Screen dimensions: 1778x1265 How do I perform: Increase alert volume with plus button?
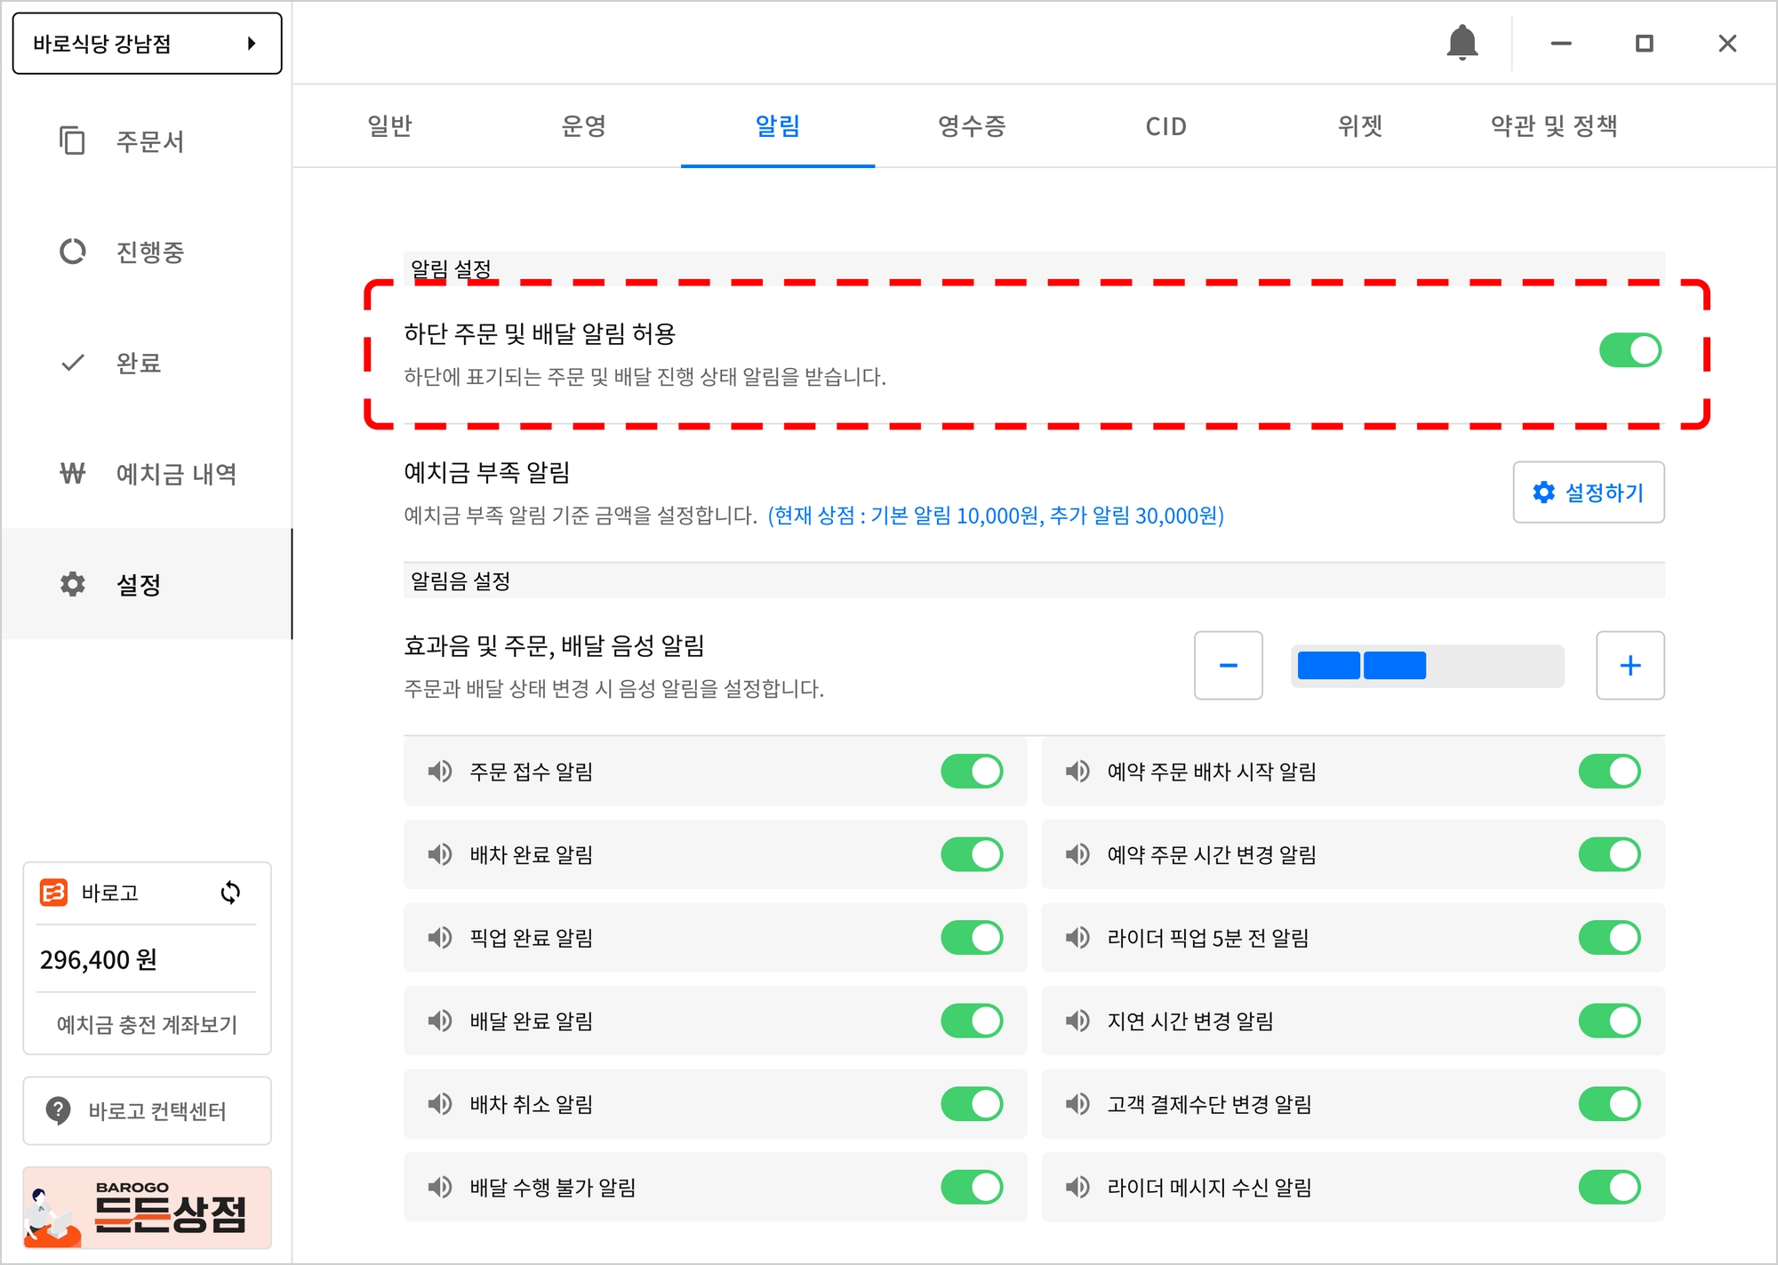[x=1630, y=666]
